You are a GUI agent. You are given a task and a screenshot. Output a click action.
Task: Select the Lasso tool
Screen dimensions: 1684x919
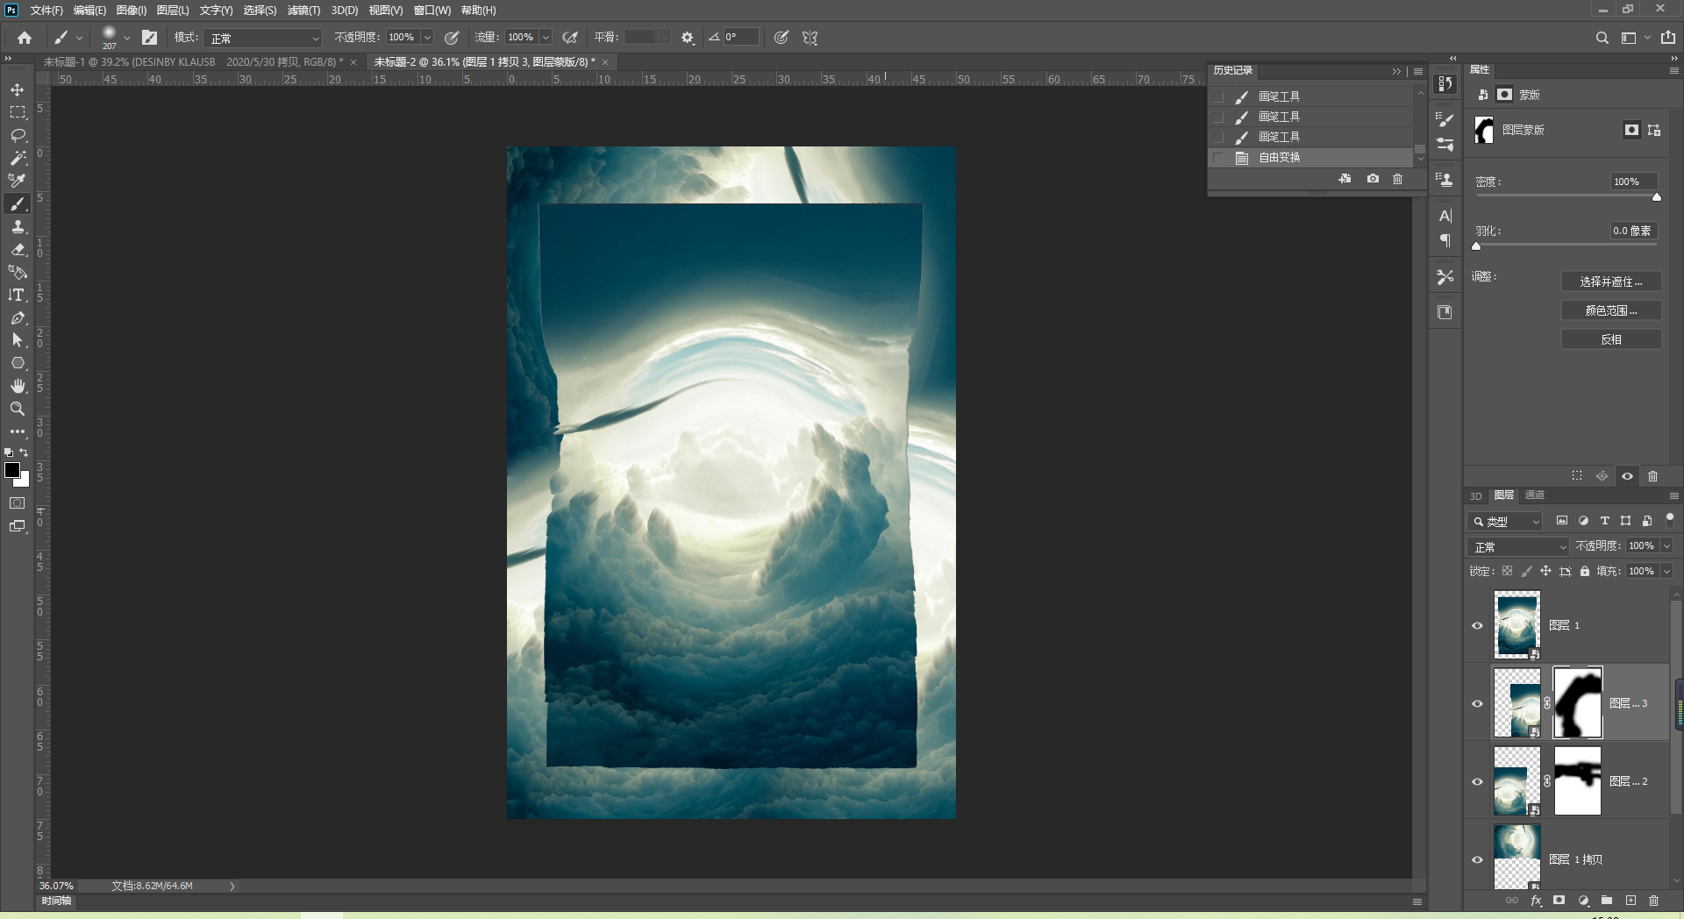18,135
